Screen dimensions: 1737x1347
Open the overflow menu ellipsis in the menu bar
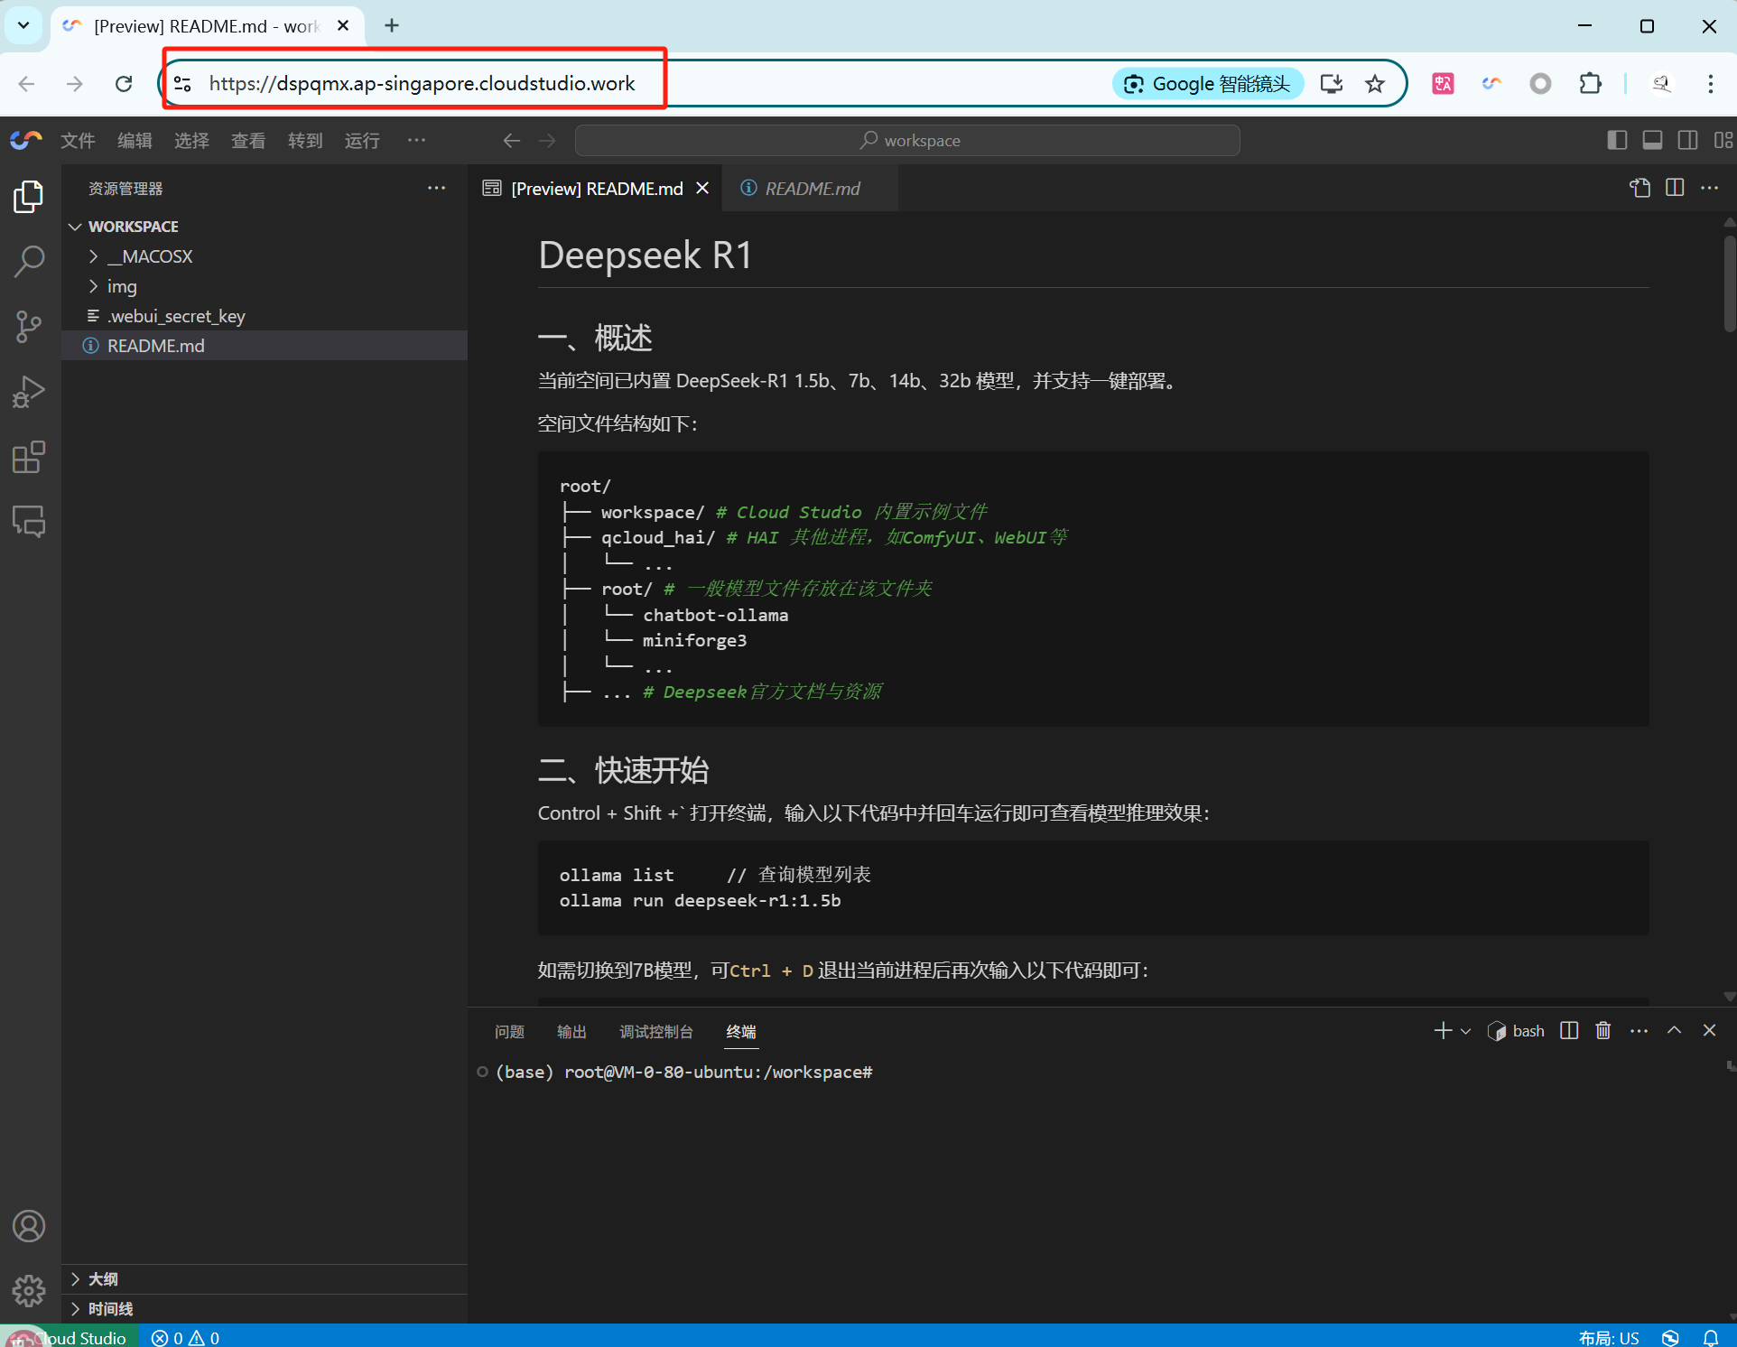pyautogui.click(x=416, y=140)
